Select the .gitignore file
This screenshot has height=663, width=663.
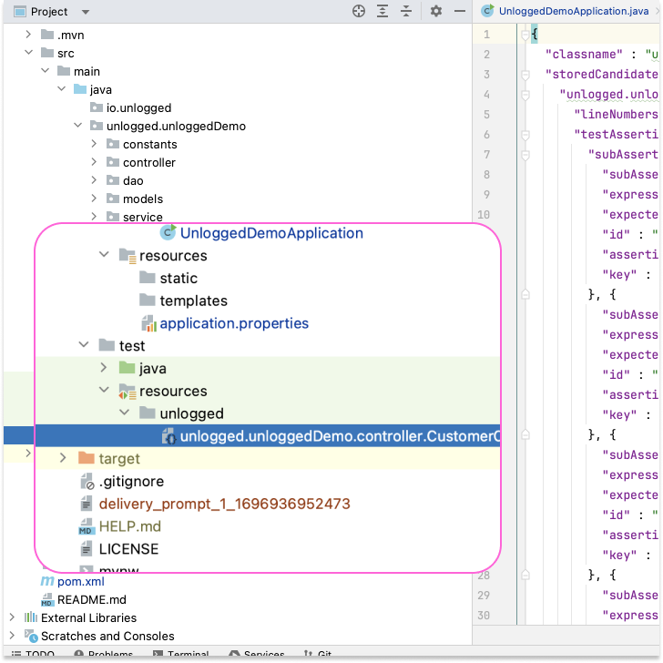click(130, 481)
